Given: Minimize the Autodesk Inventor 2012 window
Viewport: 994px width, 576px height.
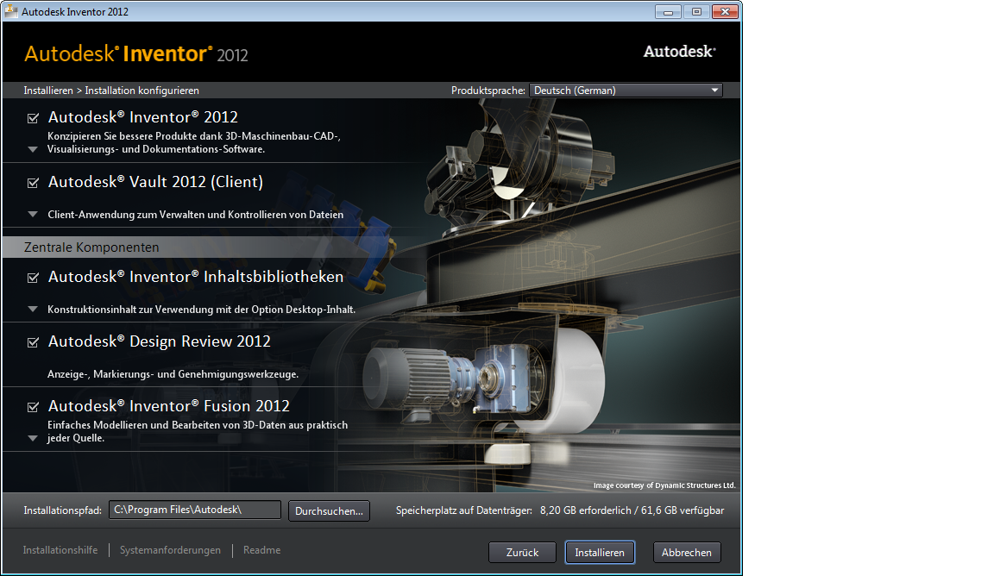Looking at the screenshot, I should (x=668, y=11).
